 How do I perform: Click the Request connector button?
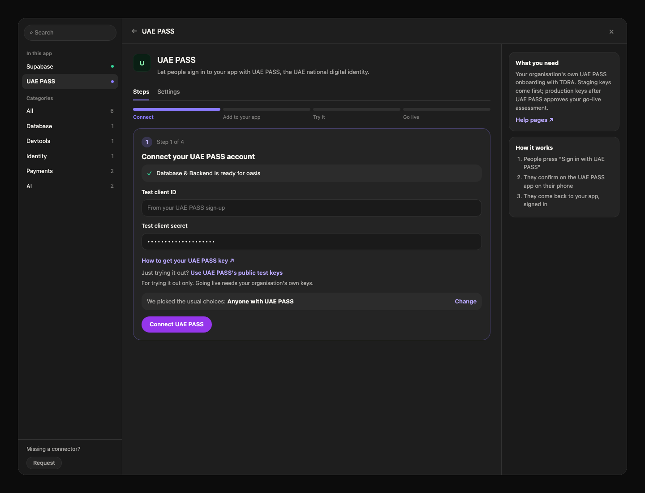44,463
